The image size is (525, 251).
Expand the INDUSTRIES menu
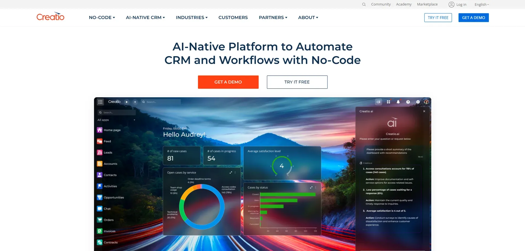pyautogui.click(x=192, y=17)
